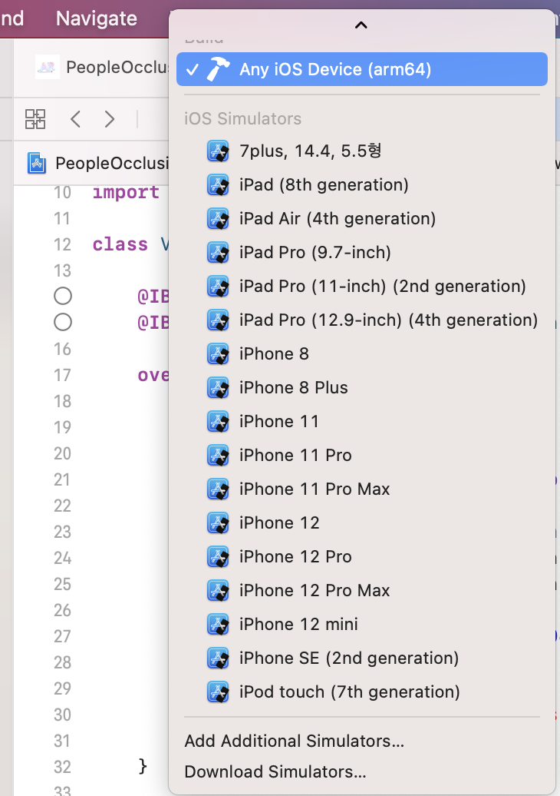This screenshot has height=796, width=560.
Task: Click simulator icon next to iPhone 11 Pro Max
Action: (x=218, y=489)
